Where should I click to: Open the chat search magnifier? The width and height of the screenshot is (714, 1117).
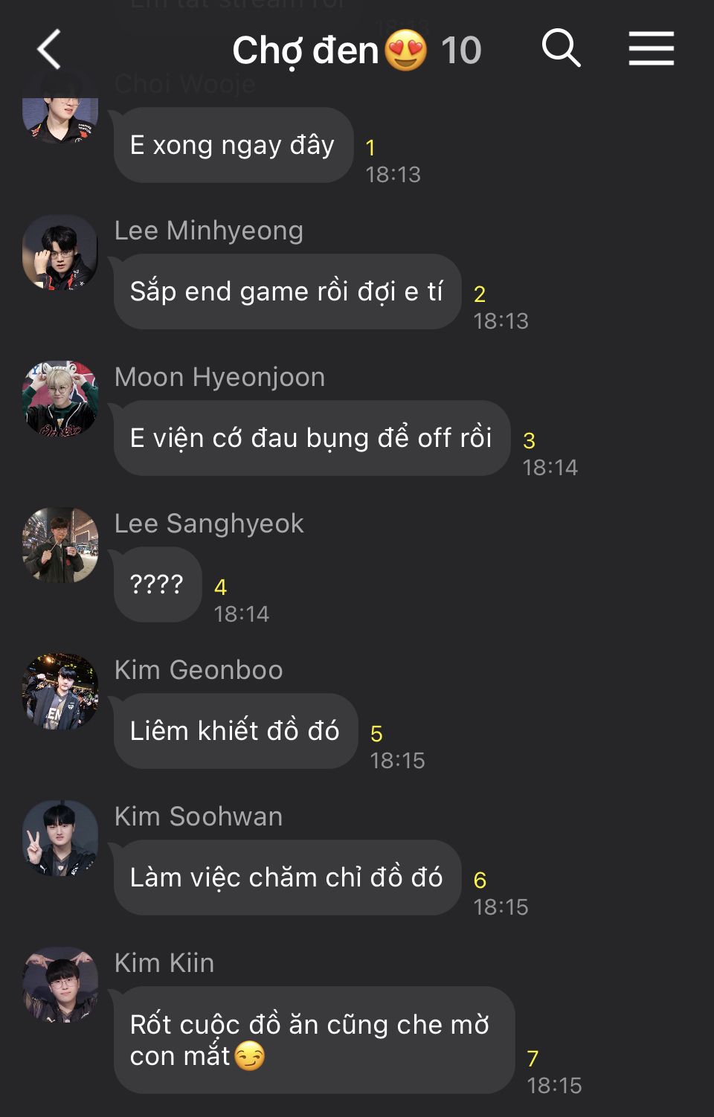[561, 48]
